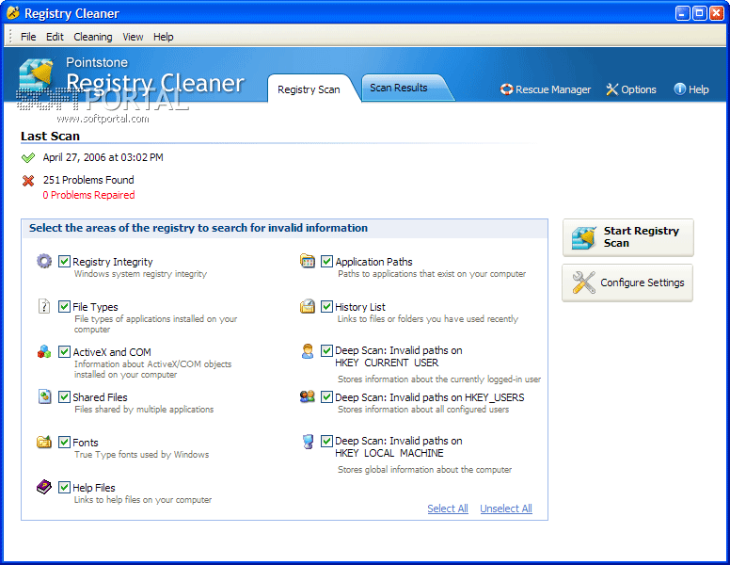Open the View menu
Image resolution: width=730 pixels, height=565 pixels.
133,37
